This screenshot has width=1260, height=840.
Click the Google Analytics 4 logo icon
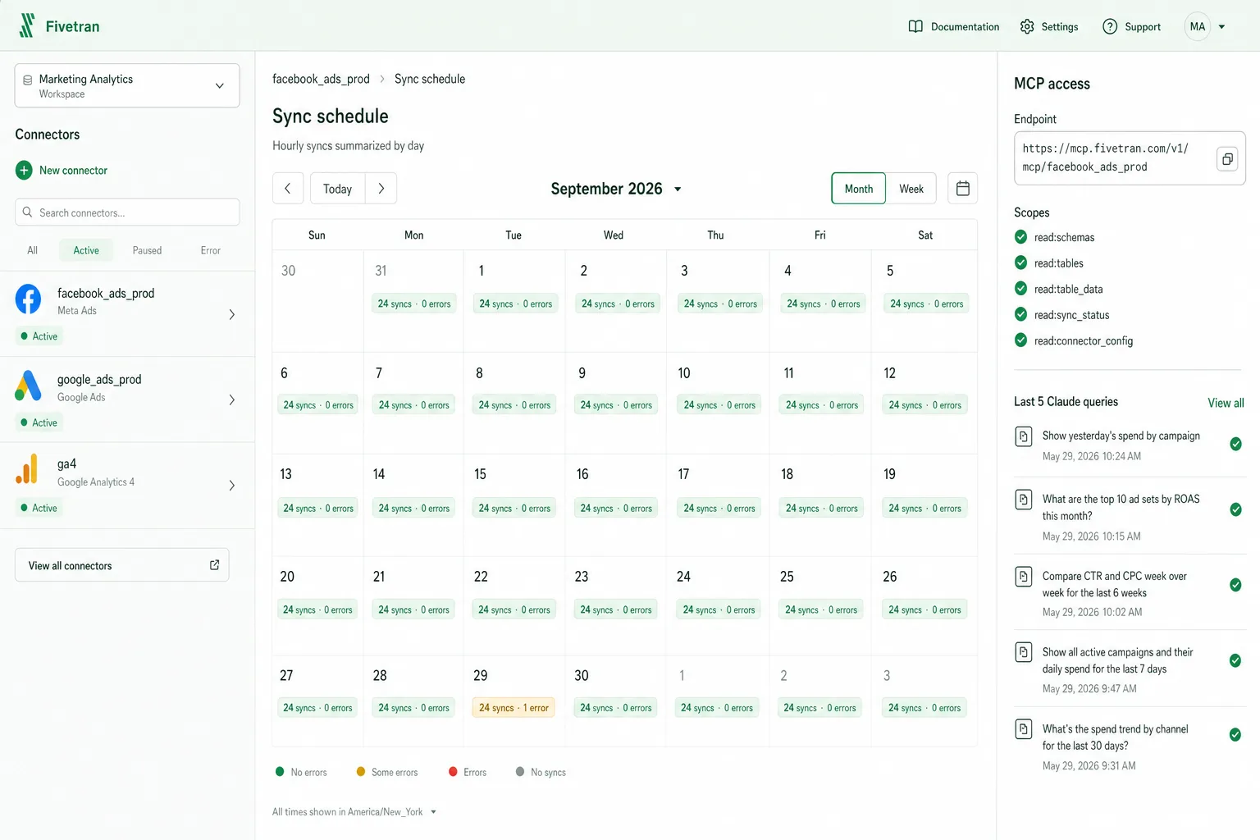tap(27, 469)
